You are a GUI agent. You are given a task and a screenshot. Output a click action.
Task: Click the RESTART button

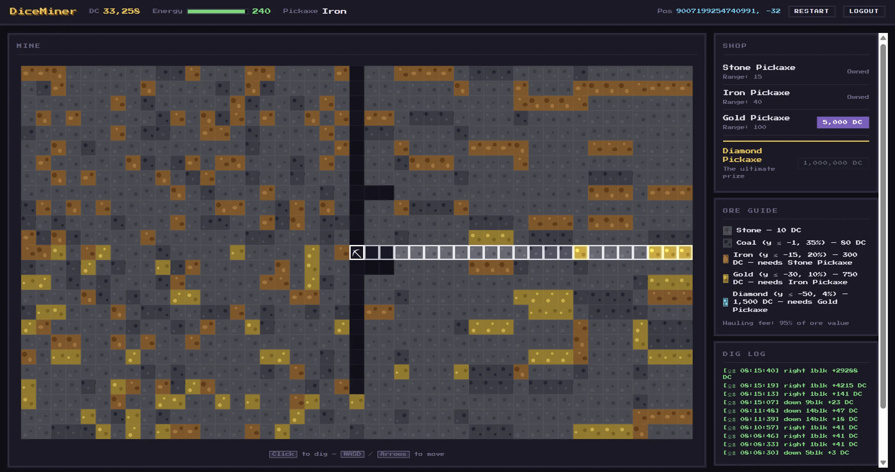click(811, 11)
